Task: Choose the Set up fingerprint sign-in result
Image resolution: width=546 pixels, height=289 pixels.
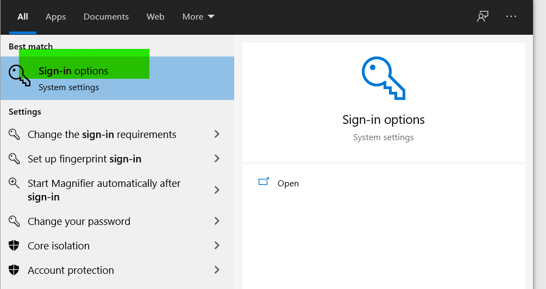Action: coord(84,159)
